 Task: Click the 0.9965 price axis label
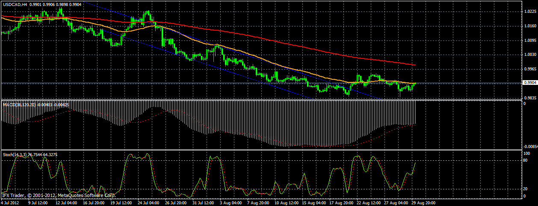531,69
